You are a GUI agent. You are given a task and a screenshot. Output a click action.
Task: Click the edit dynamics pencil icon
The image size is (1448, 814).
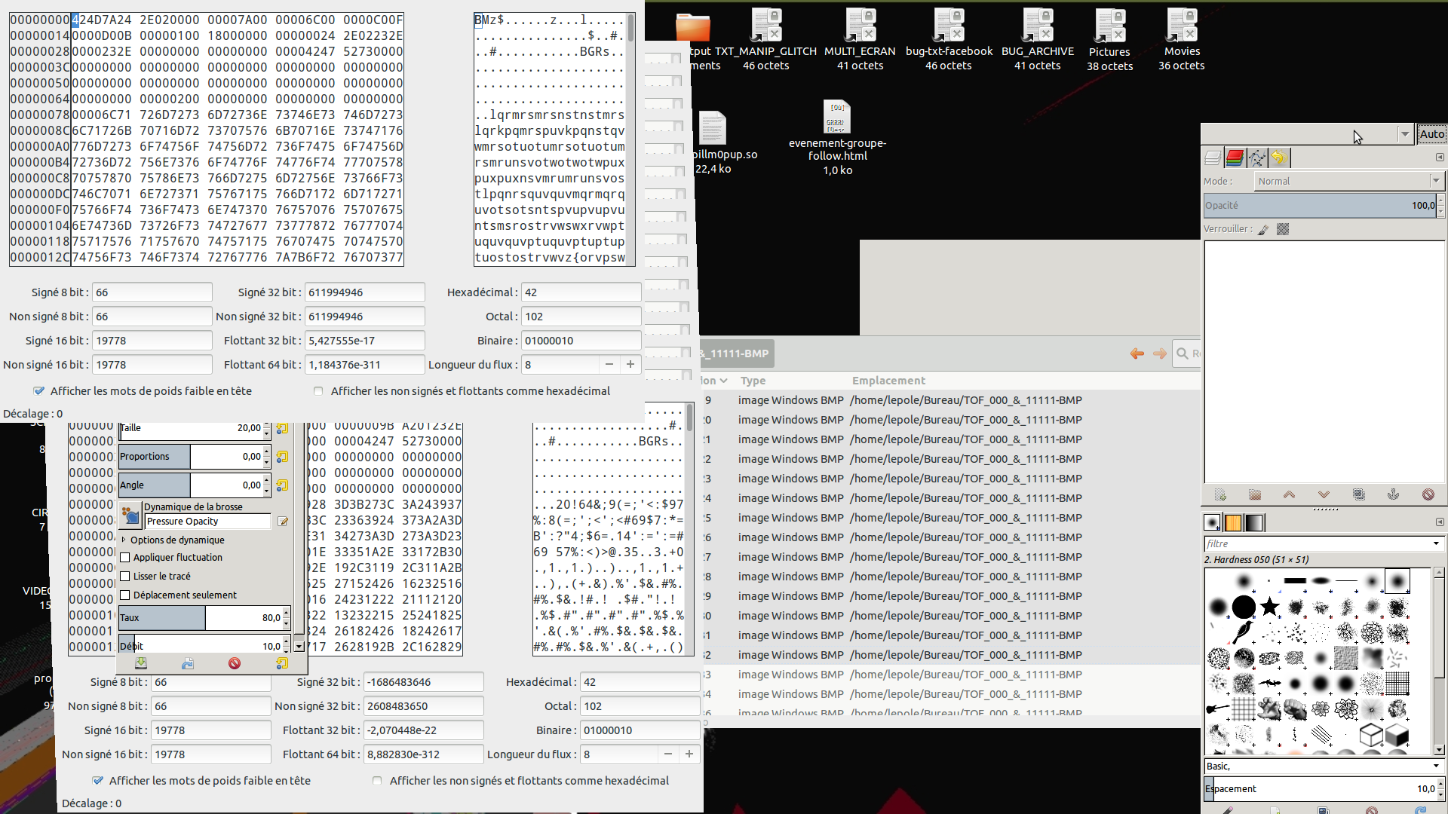pos(283,522)
